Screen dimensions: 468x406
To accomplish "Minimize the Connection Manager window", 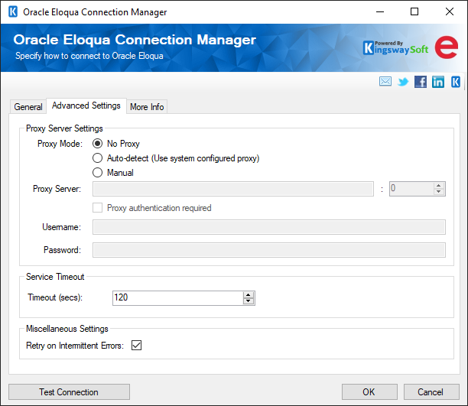I will (x=379, y=12).
